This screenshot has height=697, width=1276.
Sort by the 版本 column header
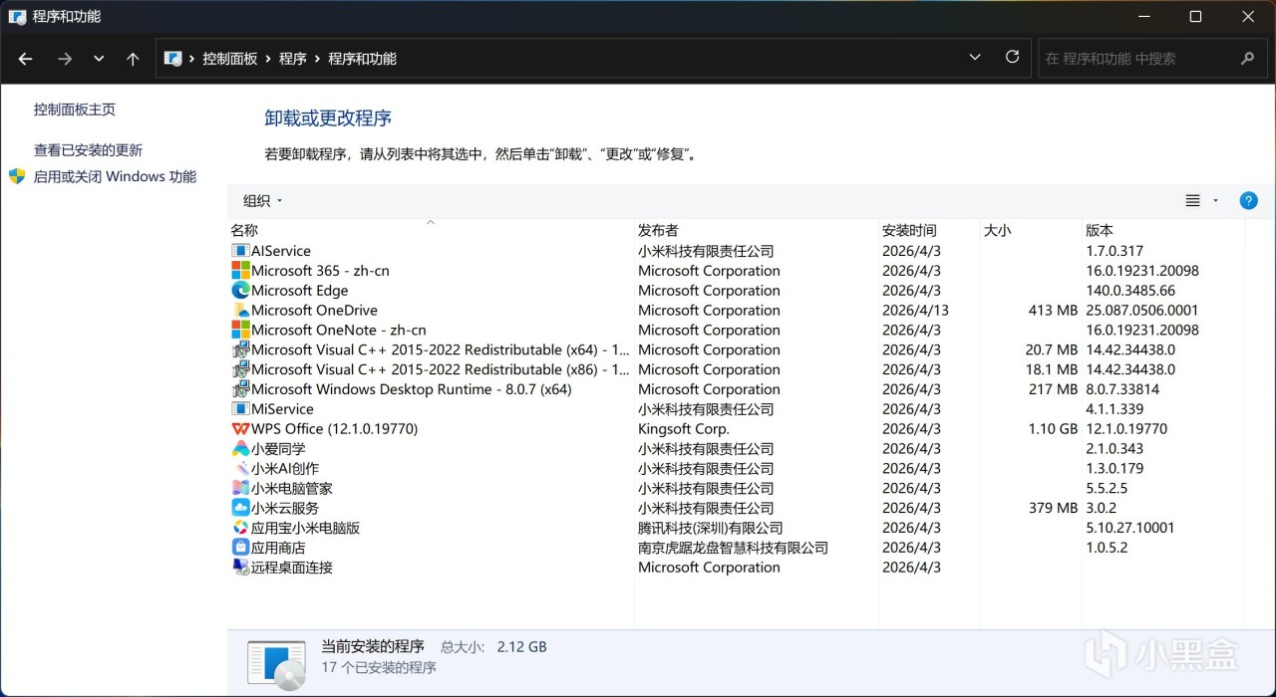tap(1100, 230)
